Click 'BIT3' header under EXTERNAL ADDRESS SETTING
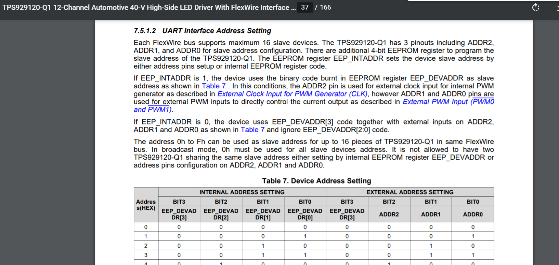The width and height of the screenshot is (559, 265). (x=347, y=202)
